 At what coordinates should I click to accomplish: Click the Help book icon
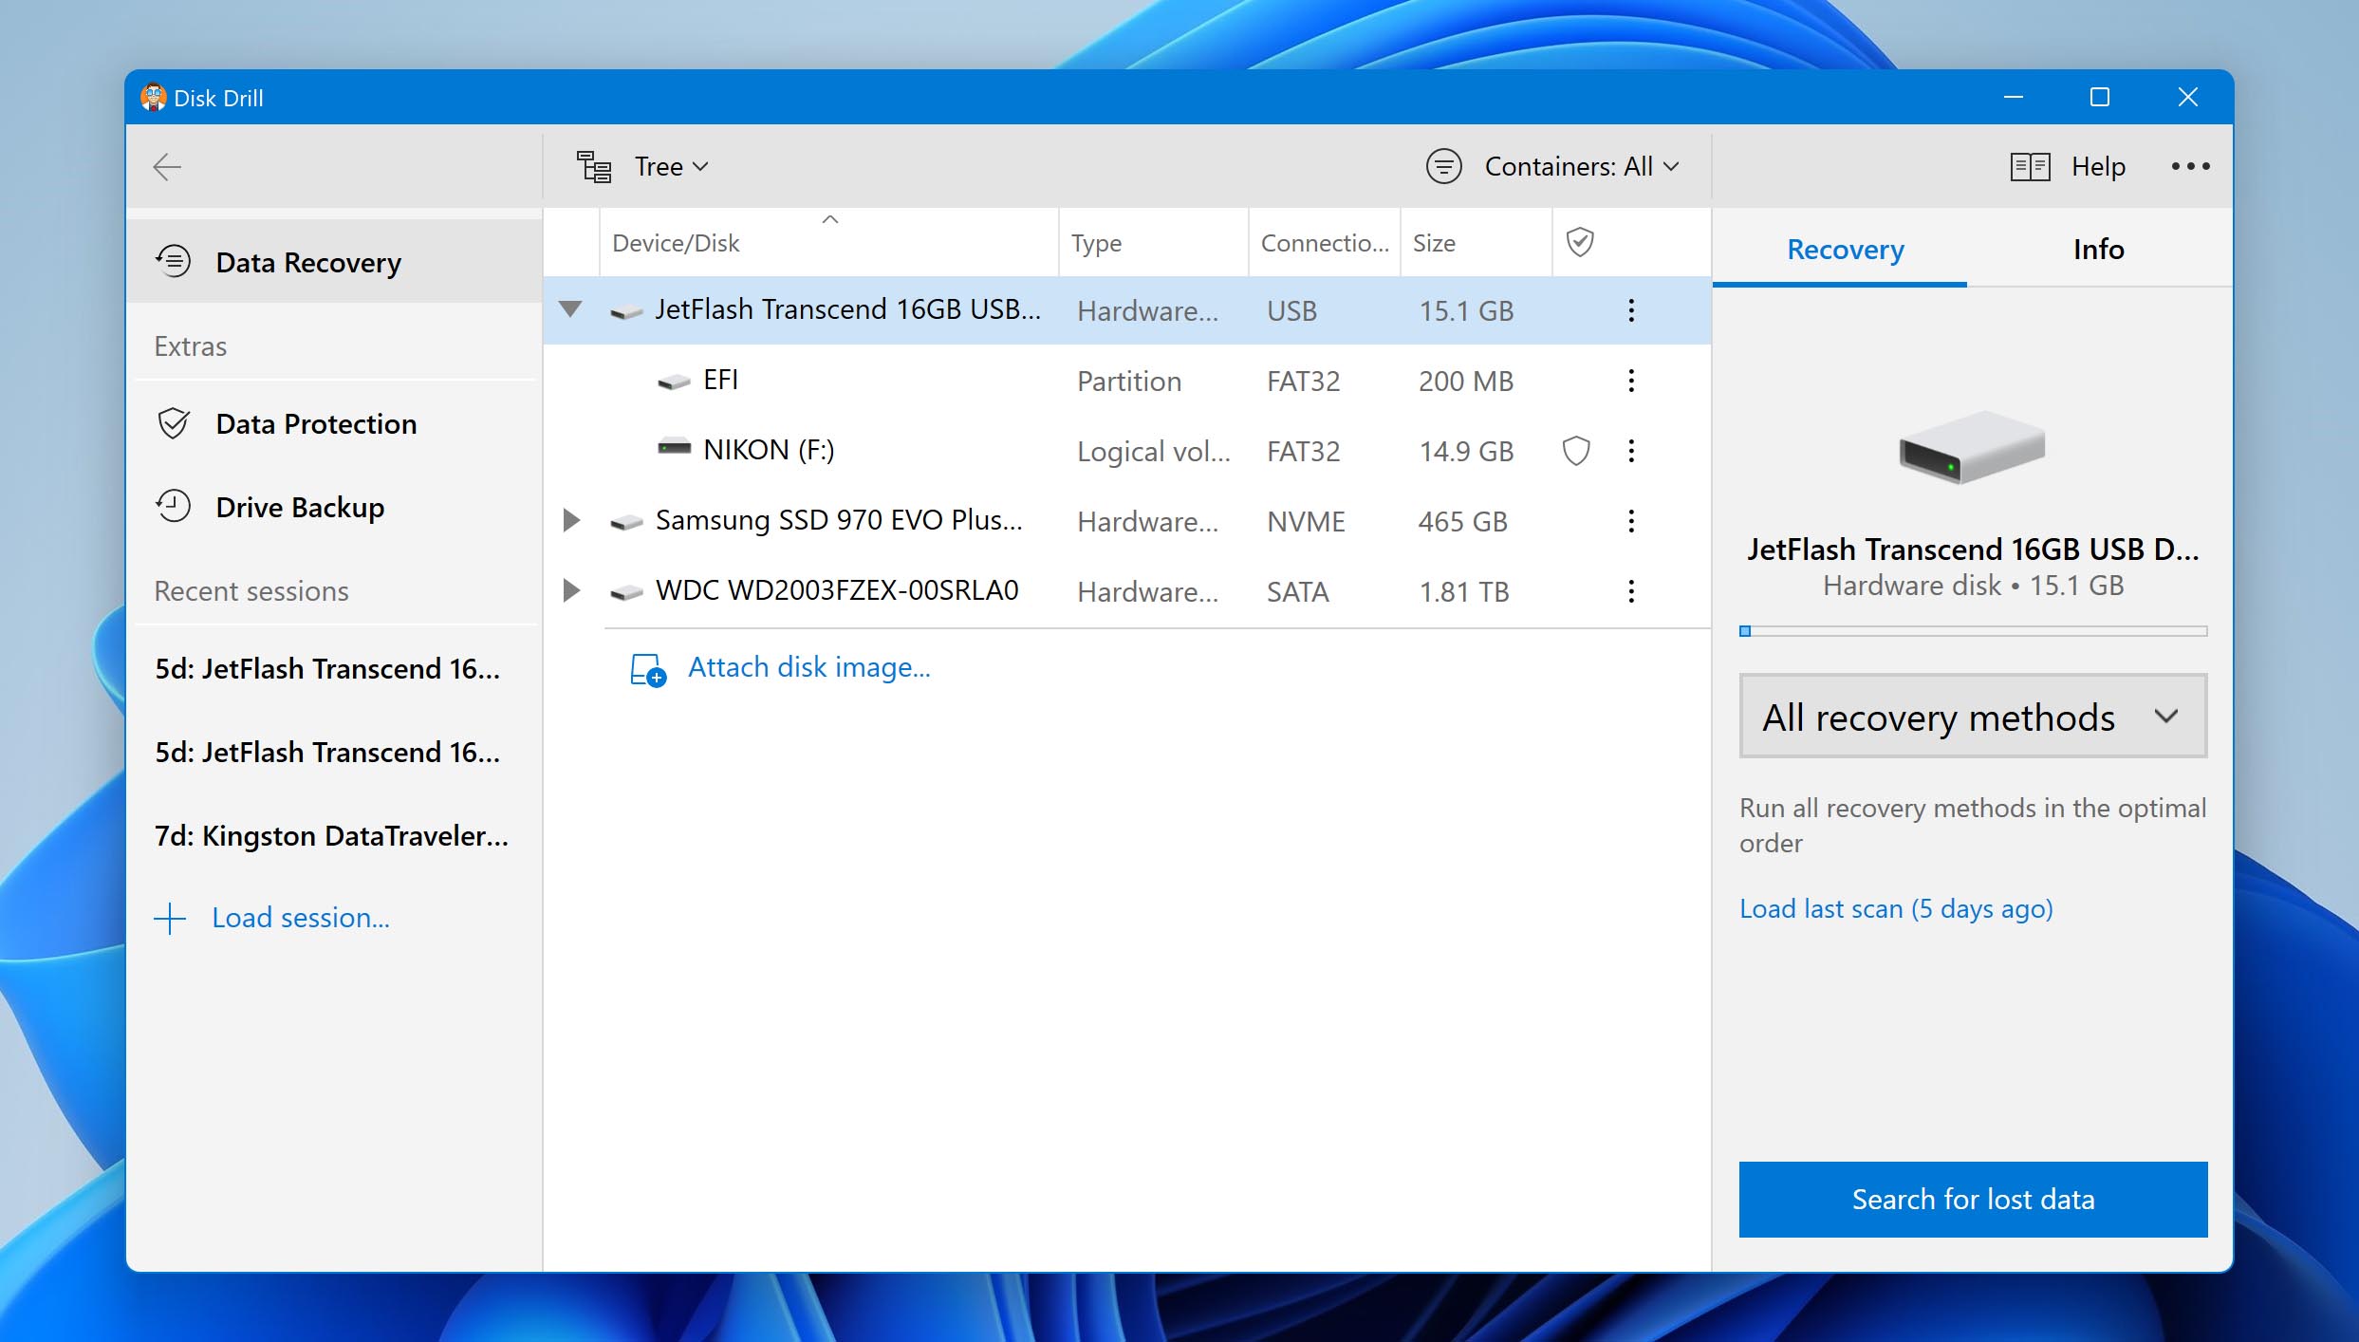pos(2030,165)
